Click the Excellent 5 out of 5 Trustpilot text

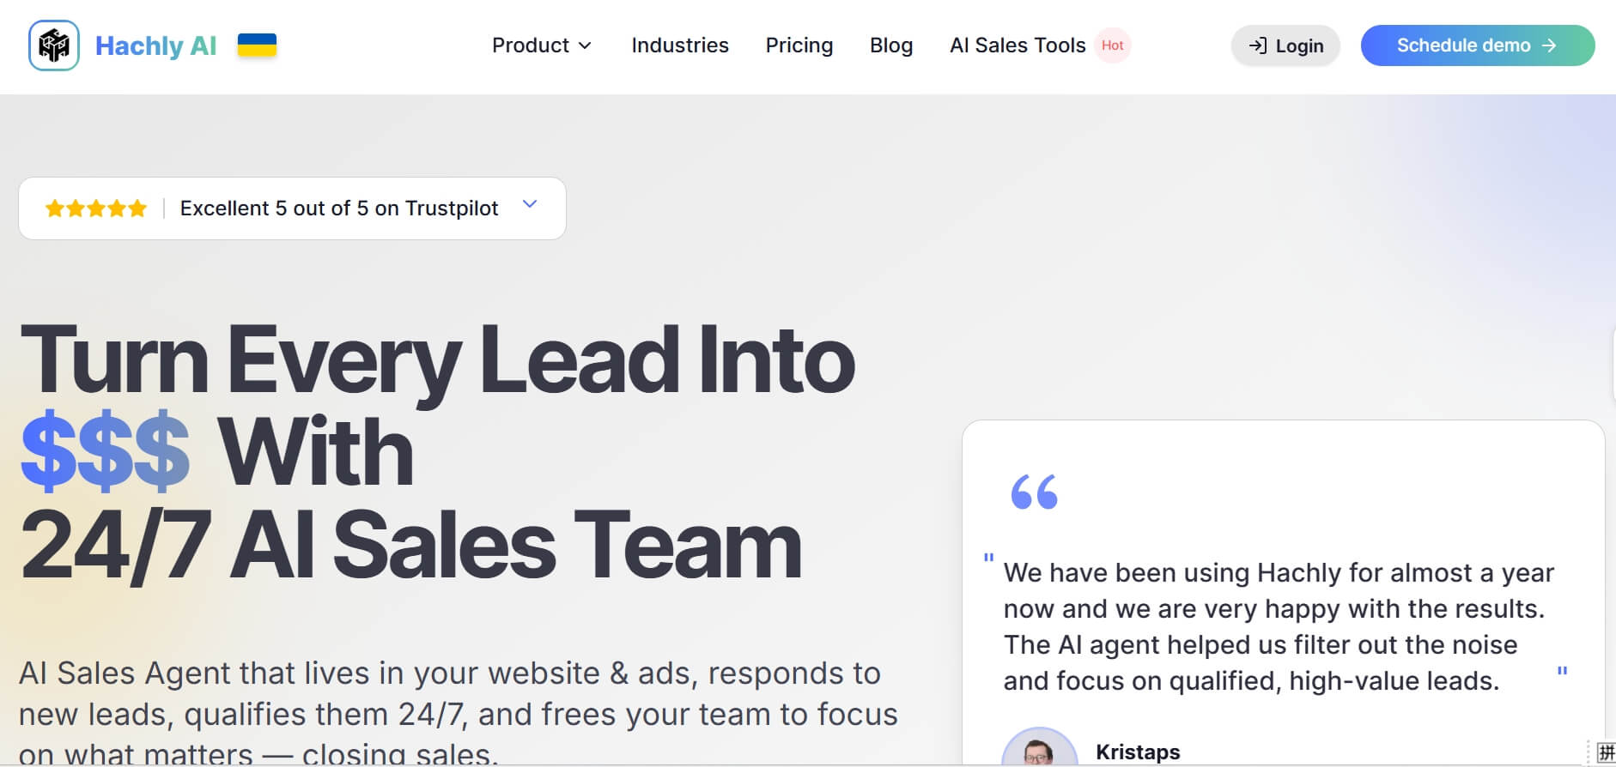click(339, 208)
